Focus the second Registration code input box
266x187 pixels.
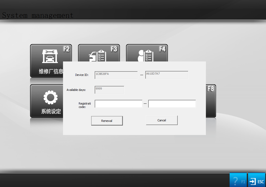click(x=172, y=104)
